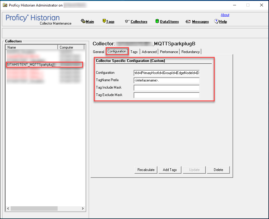
Task: Click the Help question mark icon
Action: (216, 21)
